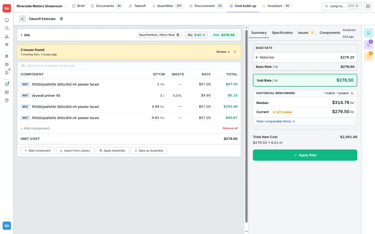Open the Components panel tab

(330, 33)
